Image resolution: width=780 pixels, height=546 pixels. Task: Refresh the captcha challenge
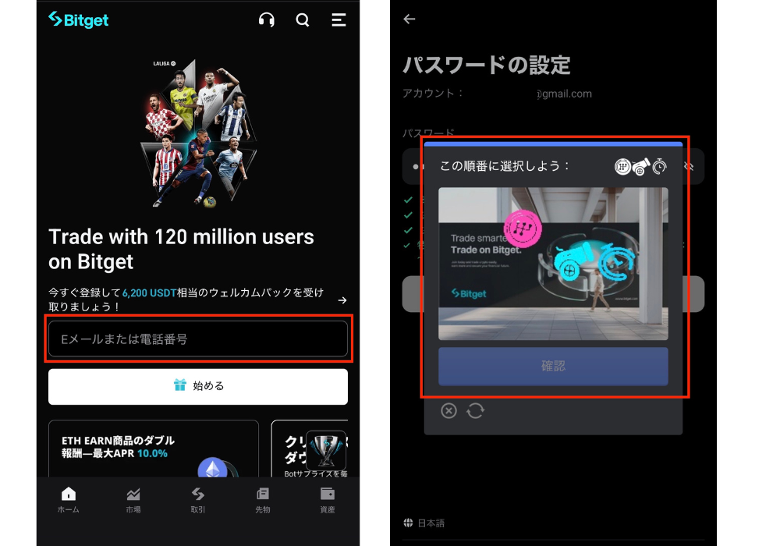(475, 410)
